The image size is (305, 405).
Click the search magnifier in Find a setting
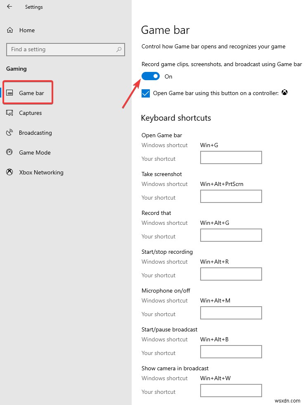tap(120, 49)
